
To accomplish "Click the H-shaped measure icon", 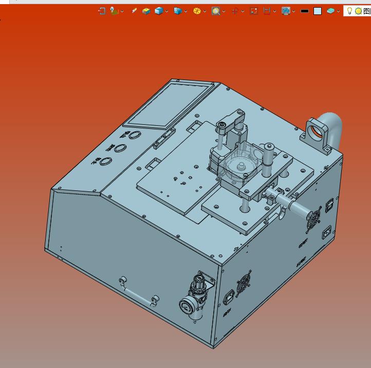I will tap(267, 11).
